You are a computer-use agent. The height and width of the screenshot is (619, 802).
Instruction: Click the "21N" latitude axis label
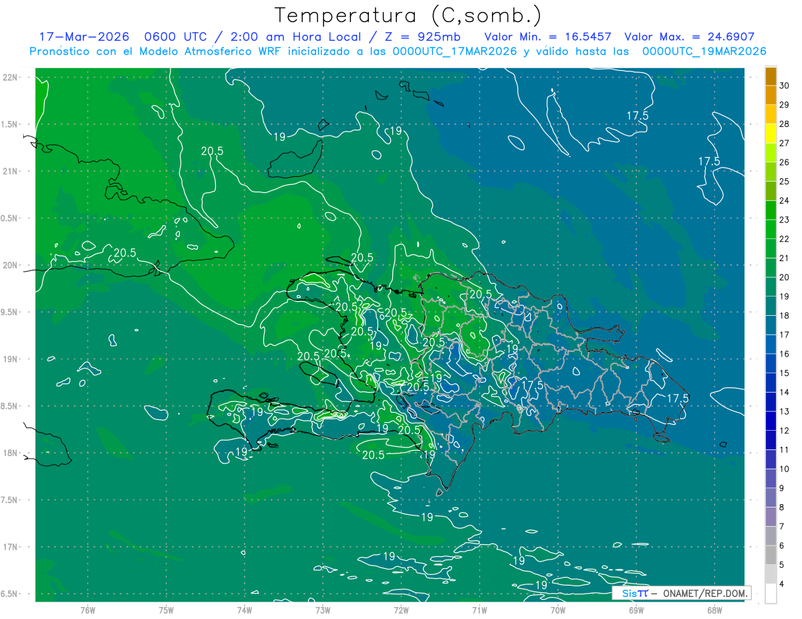coord(11,171)
